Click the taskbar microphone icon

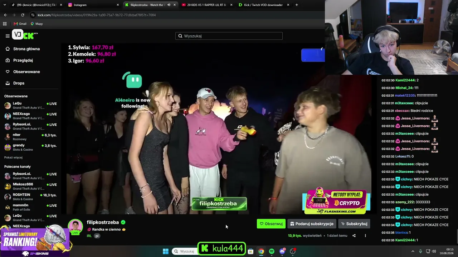click(420, 251)
